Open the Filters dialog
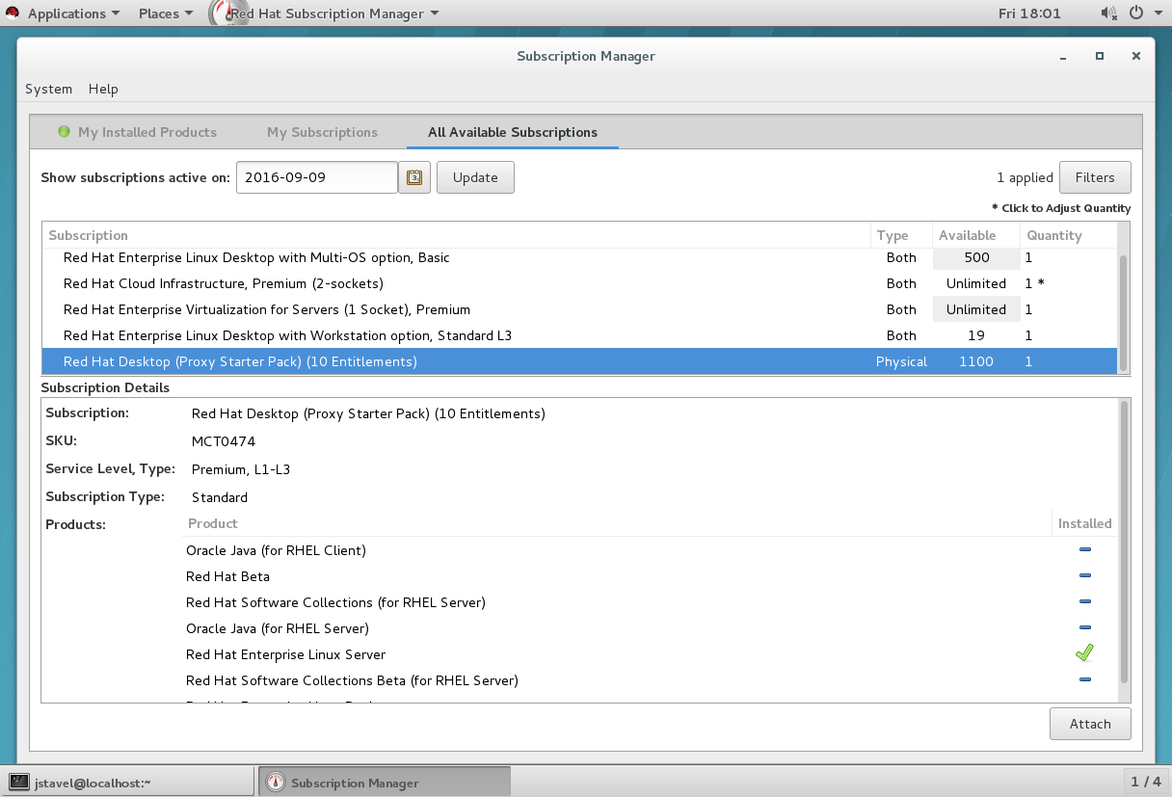This screenshot has width=1172, height=797. click(x=1095, y=177)
